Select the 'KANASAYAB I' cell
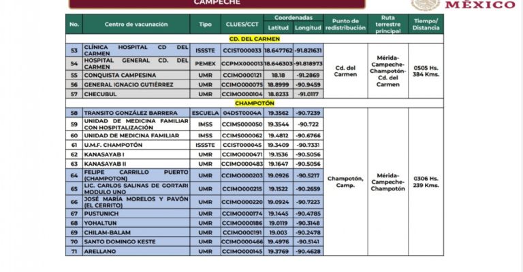Screen dimensions: 523x272 pos(136,154)
